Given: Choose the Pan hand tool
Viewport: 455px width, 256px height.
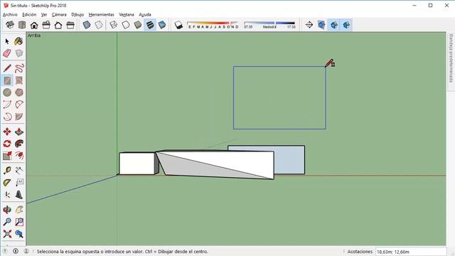Looking at the screenshot, I should (19, 210).
